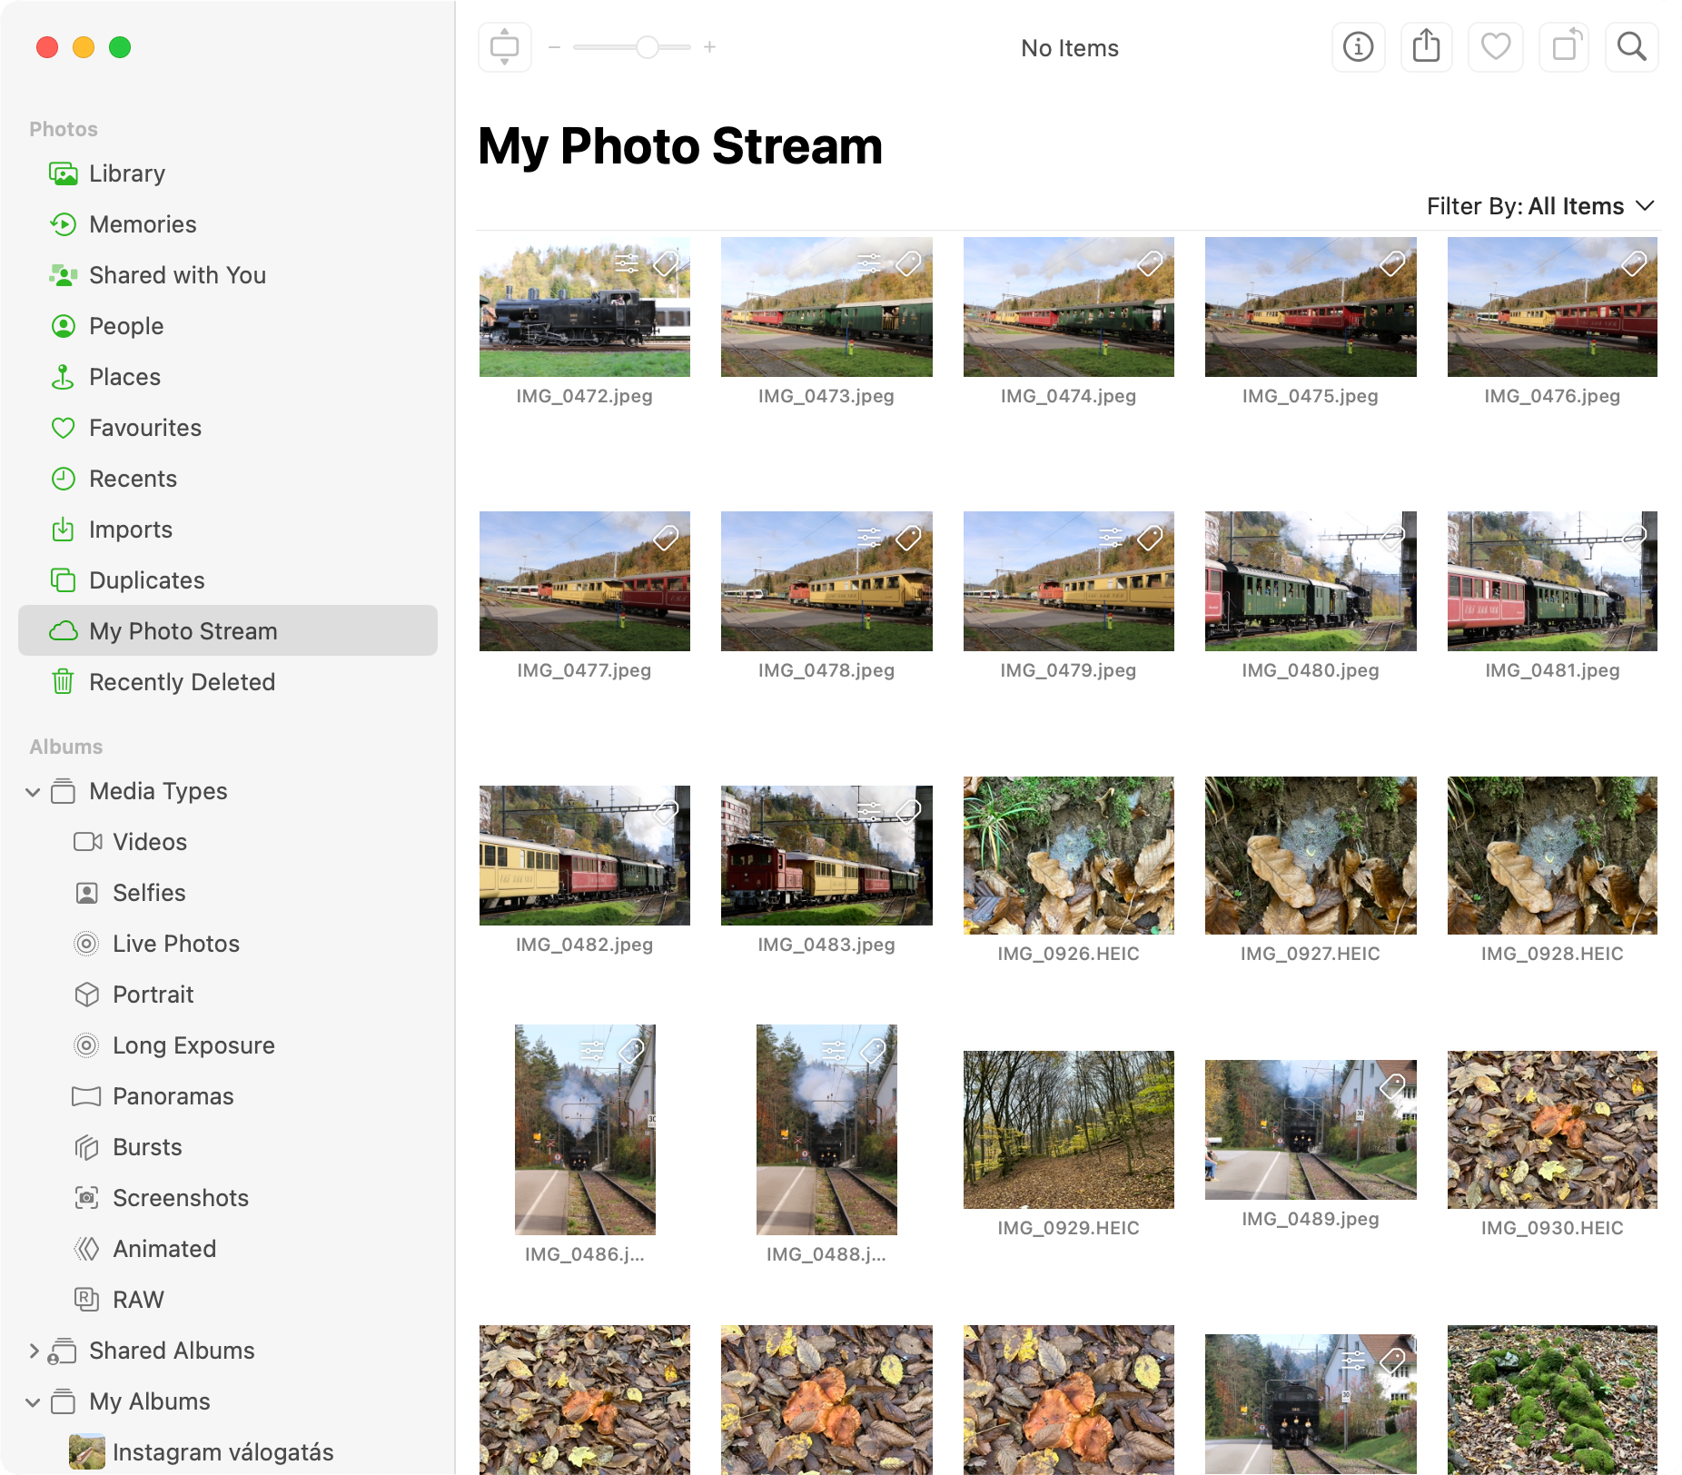Open Search with magnifying glass icon

1632,46
